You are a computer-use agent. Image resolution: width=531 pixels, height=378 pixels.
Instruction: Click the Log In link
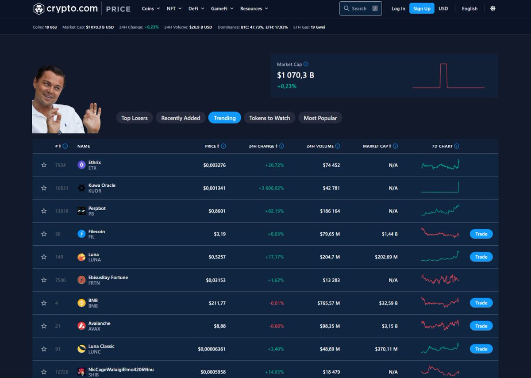pos(398,8)
